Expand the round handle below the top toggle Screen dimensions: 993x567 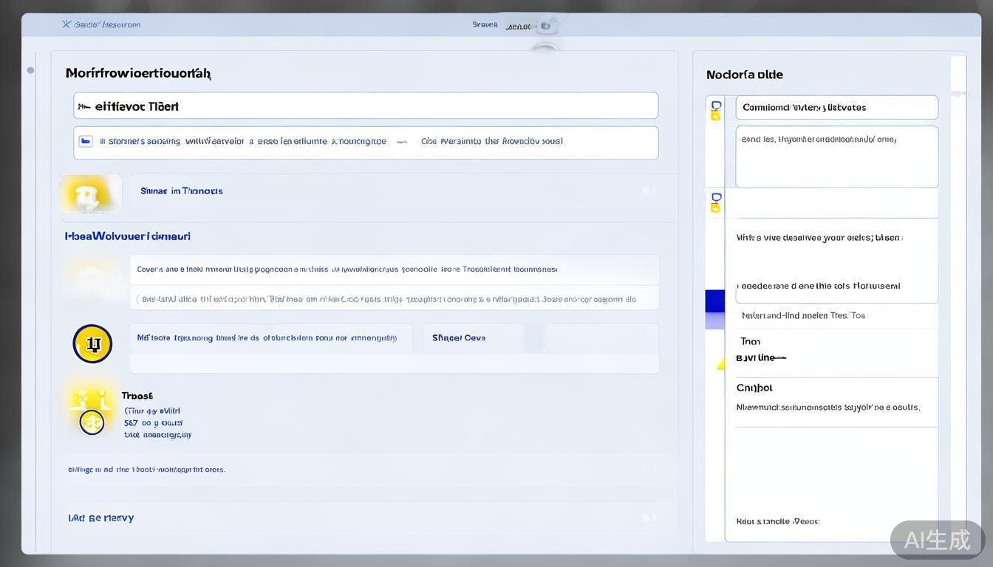pos(545,51)
